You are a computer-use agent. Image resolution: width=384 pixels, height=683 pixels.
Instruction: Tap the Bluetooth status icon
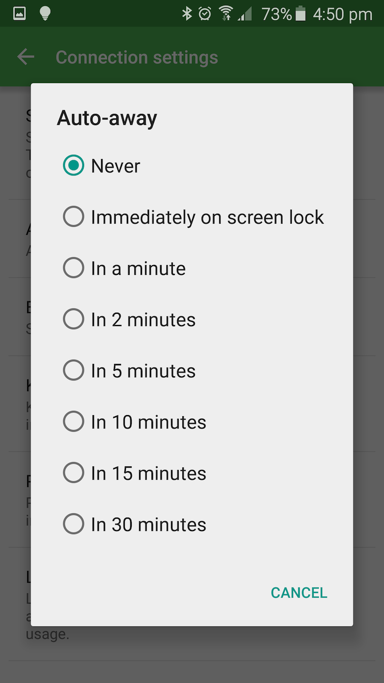(187, 14)
